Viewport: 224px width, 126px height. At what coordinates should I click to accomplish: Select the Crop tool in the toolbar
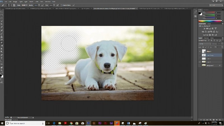(x=2, y=24)
